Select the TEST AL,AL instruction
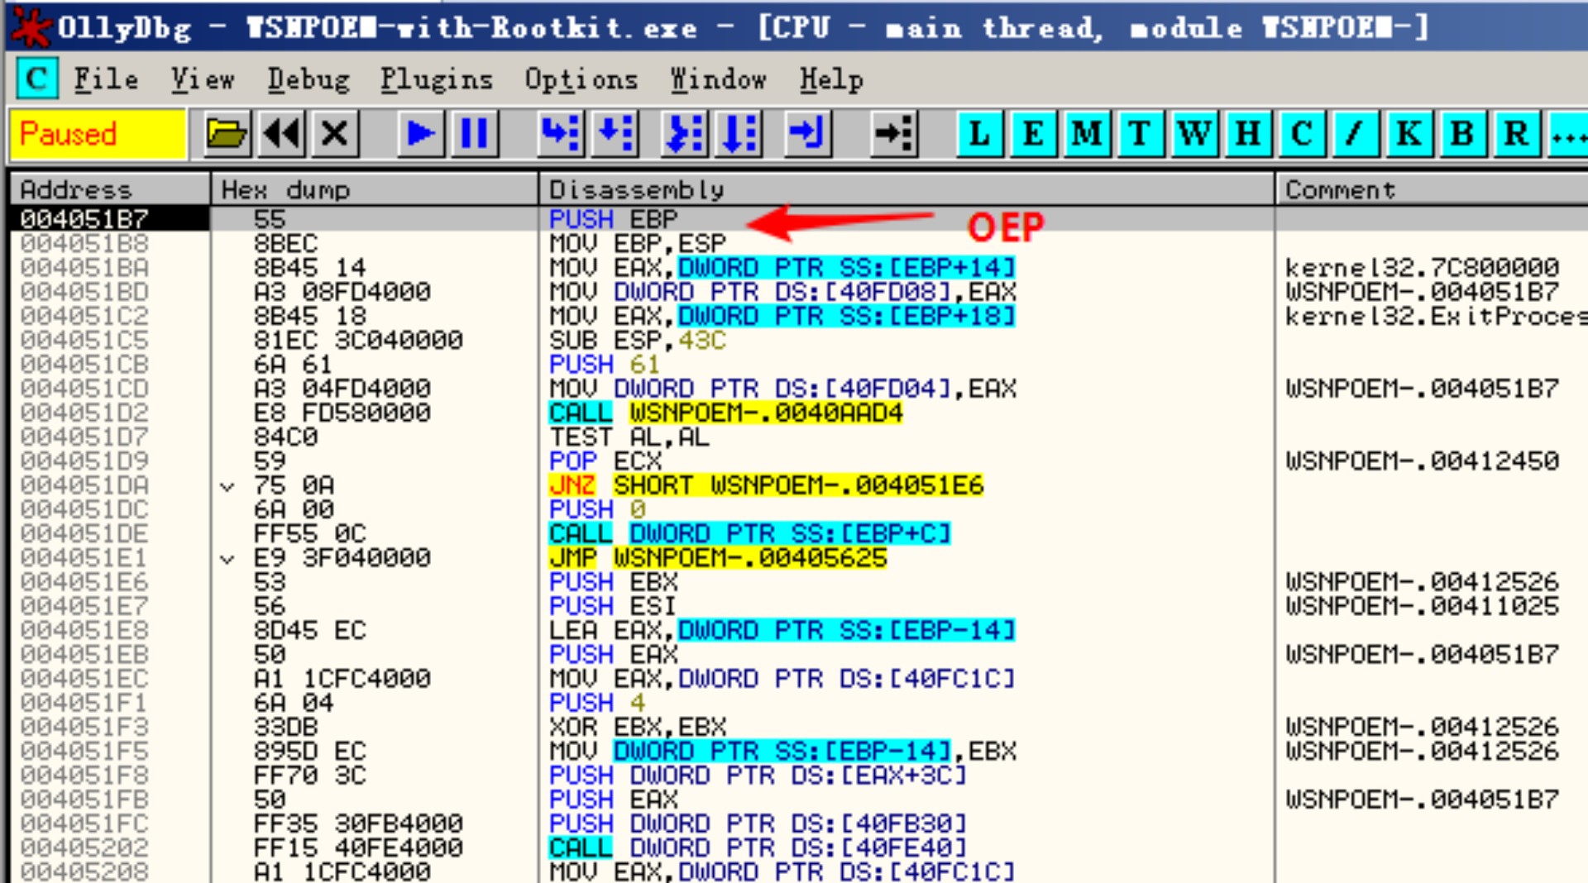Viewport: 1588px width, 883px height. [x=629, y=437]
